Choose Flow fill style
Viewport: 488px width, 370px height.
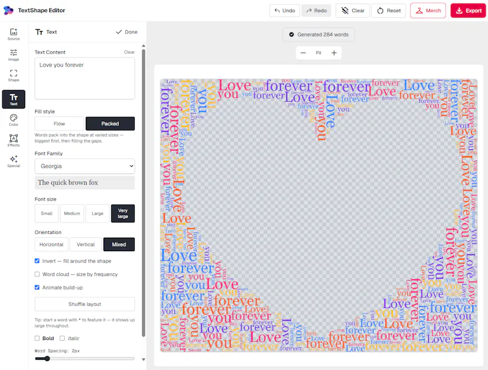(x=59, y=124)
